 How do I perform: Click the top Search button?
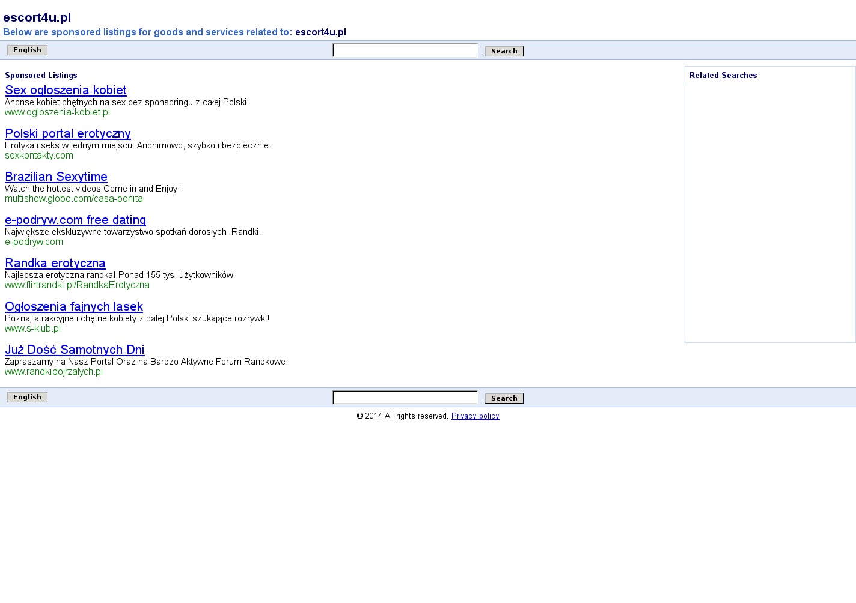[x=504, y=51]
